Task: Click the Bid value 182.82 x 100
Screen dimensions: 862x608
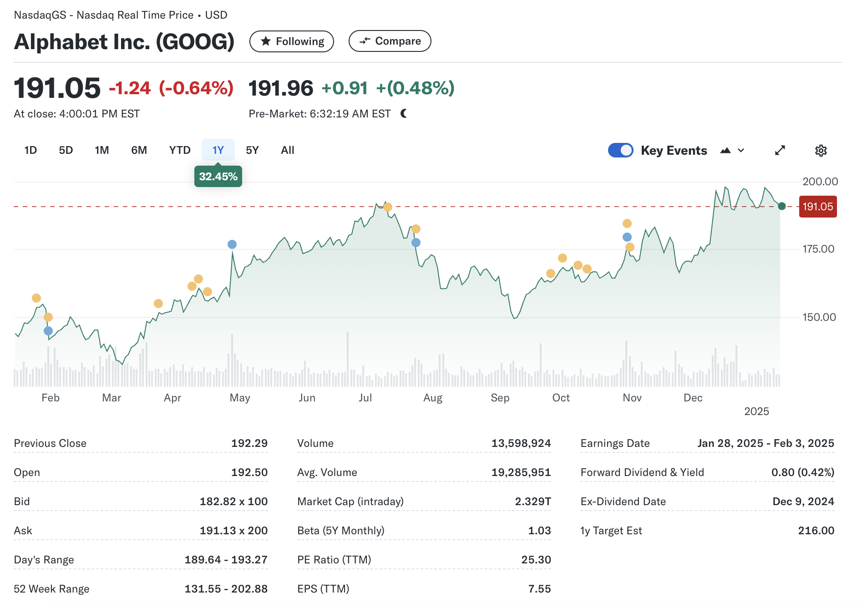Action: [x=234, y=502]
